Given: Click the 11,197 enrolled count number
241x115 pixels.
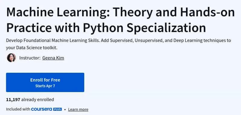Looking at the screenshot, I should (x=13, y=100).
